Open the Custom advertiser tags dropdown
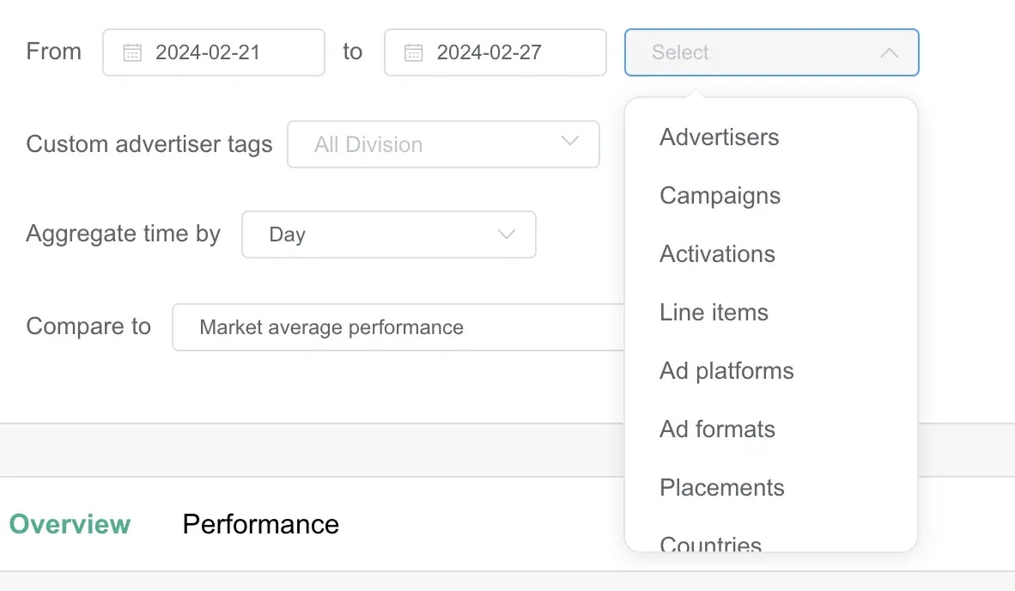 pyautogui.click(x=442, y=144)
